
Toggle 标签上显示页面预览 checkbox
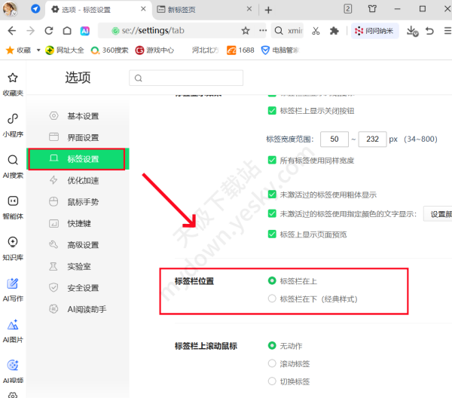pos(272,234)
